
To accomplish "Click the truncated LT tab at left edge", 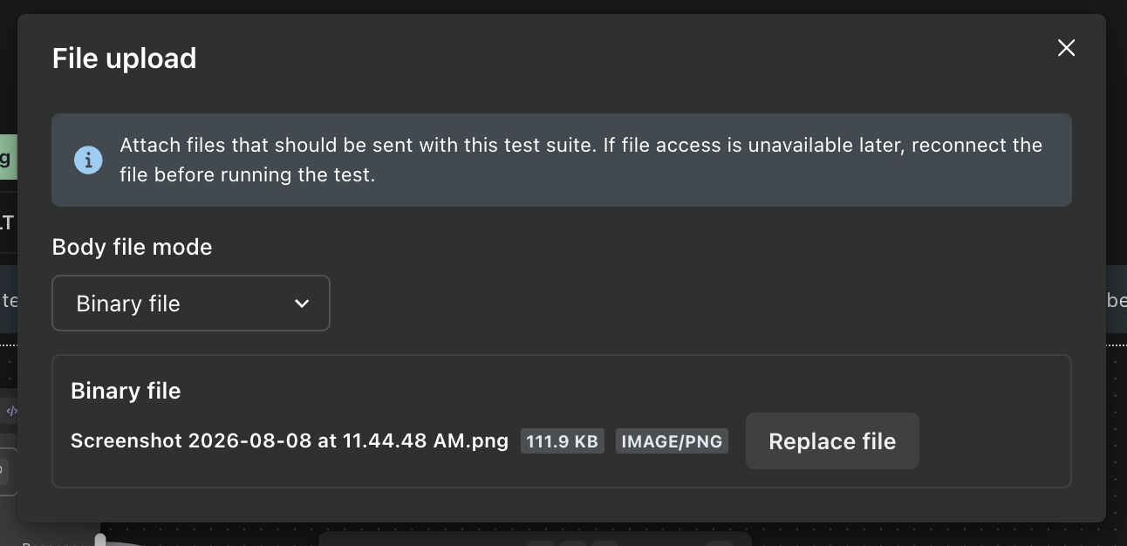I will [x=7, y=222].
